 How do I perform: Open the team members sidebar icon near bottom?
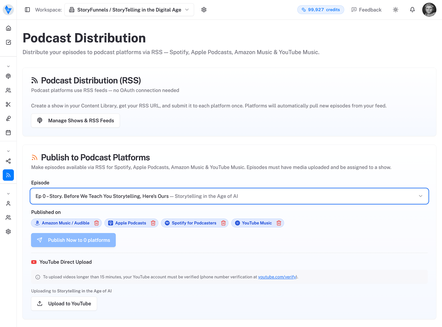[8, 218]
